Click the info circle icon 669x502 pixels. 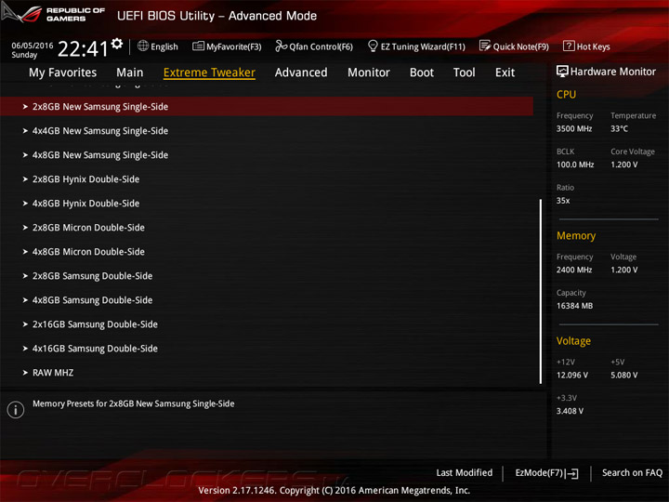[16, 410]
